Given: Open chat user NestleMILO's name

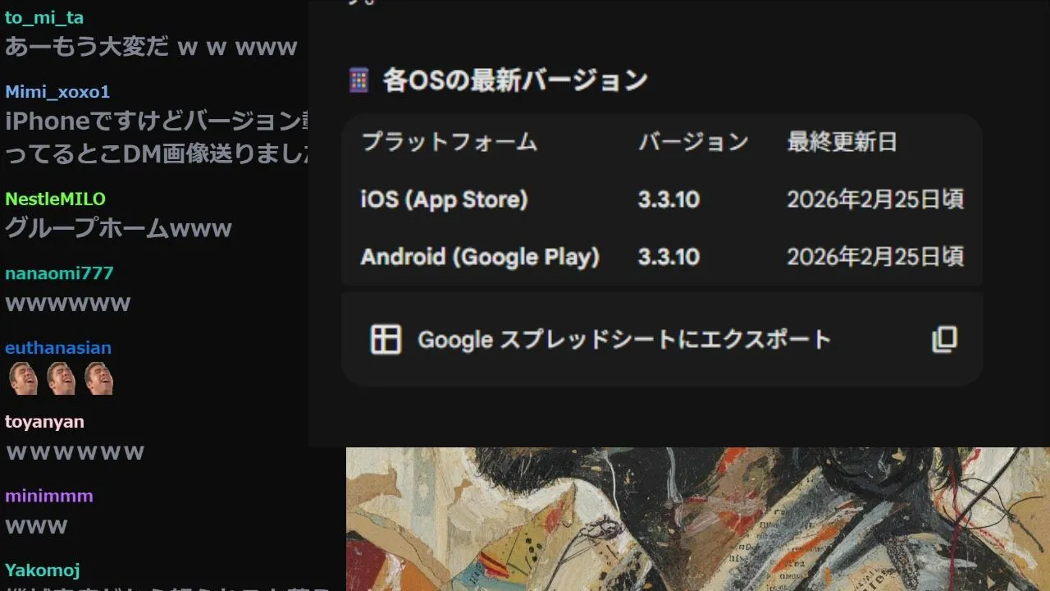Looking at the screenshot, I should click(x=55, y=199).
